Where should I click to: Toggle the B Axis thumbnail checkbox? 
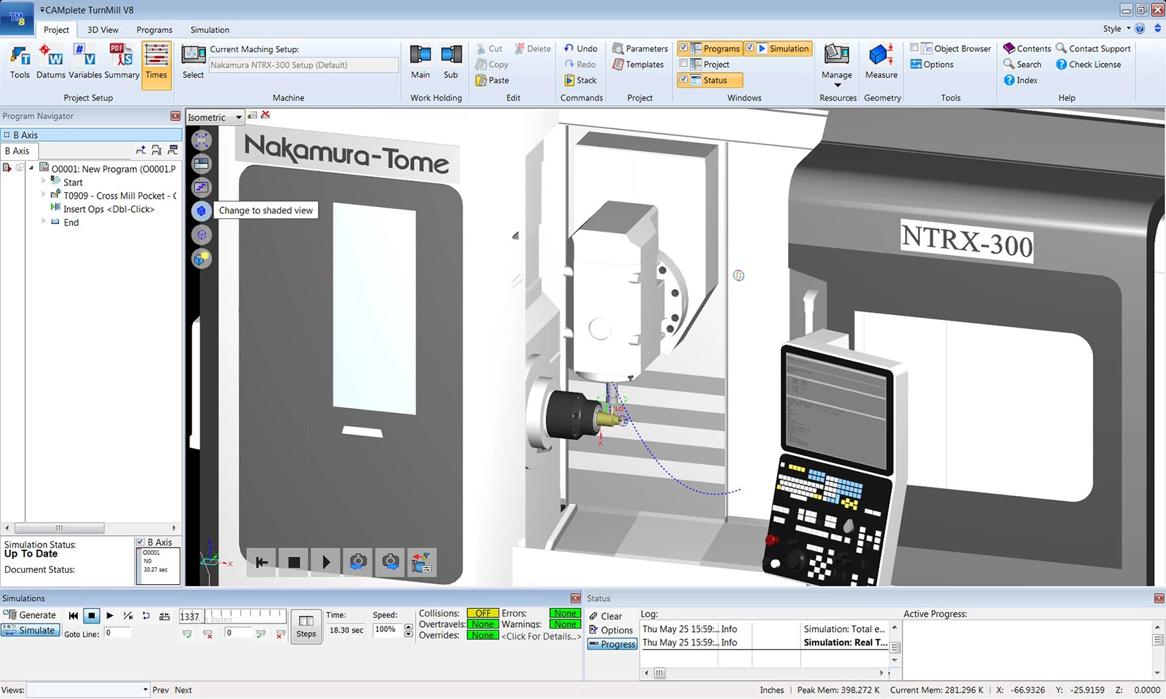pos(140,542)
